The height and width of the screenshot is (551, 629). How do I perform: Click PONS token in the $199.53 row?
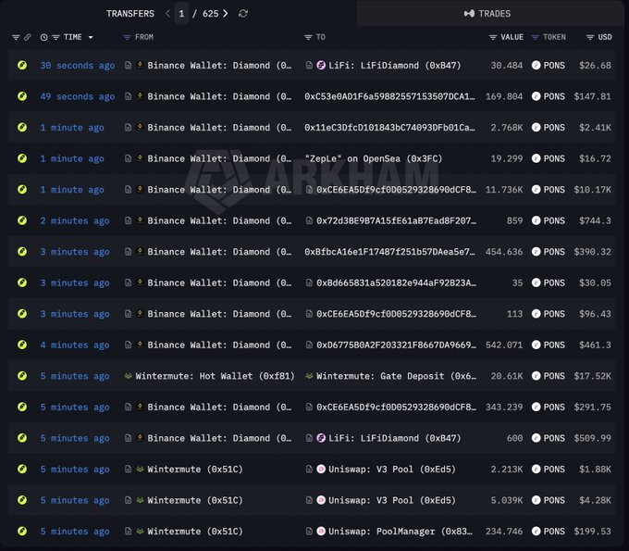tap(548, 532)
